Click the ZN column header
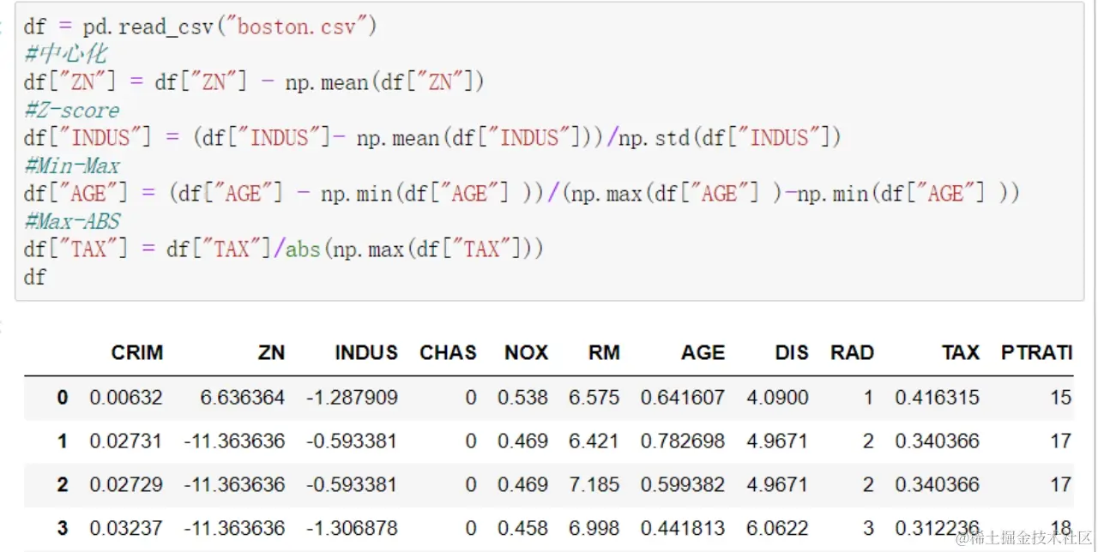 pyautogui.click(x=271, y=352)
